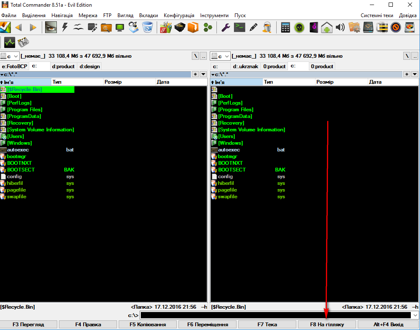The height and width of the screenshot is (330, 420).
Task: Click the orange left arrow back icon
Action: (x=18, y=27)
